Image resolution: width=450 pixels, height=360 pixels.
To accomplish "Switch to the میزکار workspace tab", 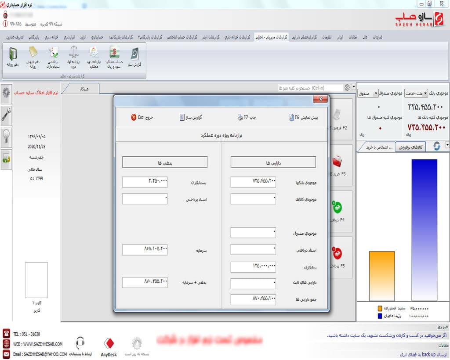I will tap(84, 89).
